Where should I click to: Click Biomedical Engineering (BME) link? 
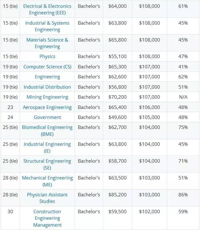click(47, 130)
